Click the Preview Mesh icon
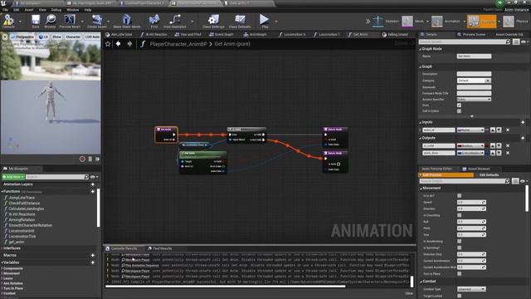531x299 pixels. pos(70,21)
